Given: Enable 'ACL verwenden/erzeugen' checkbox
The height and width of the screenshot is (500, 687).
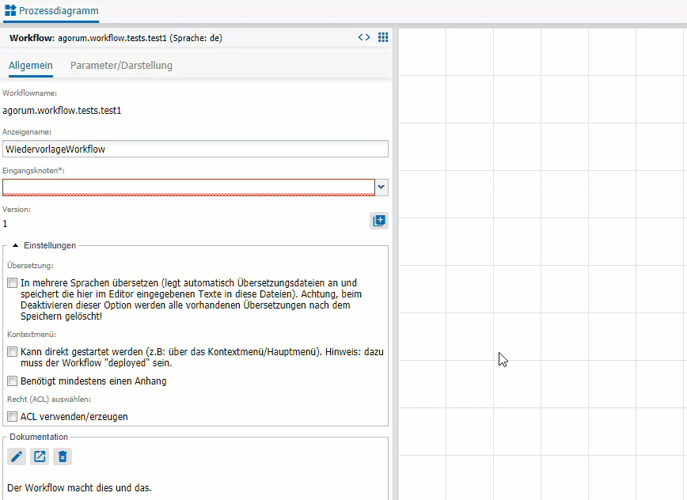Looking at the screenshot, I should click(x=13, y=416).
